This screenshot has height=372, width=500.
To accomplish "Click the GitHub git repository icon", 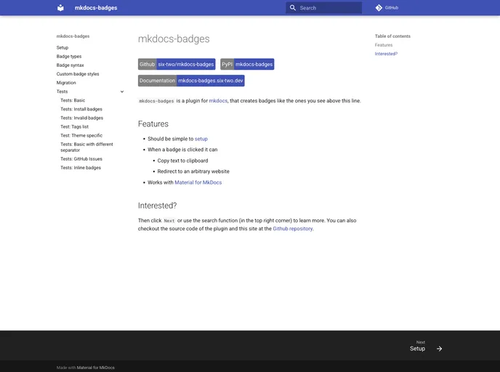I will click(x=379, y=8).
